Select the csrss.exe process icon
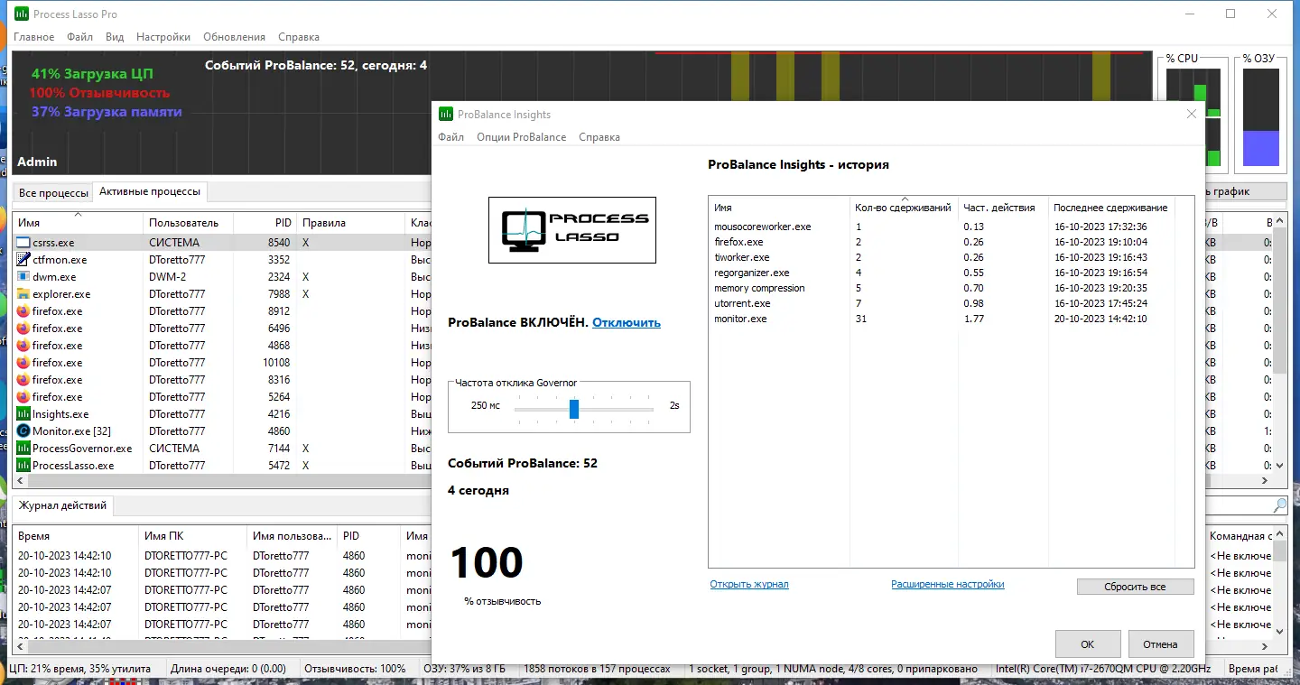 23,243
